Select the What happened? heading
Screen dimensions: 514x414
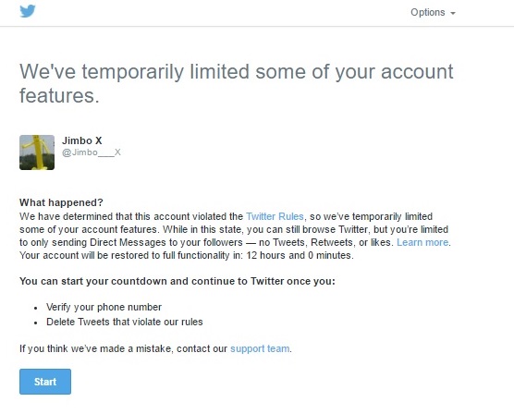tap(61, 202)
